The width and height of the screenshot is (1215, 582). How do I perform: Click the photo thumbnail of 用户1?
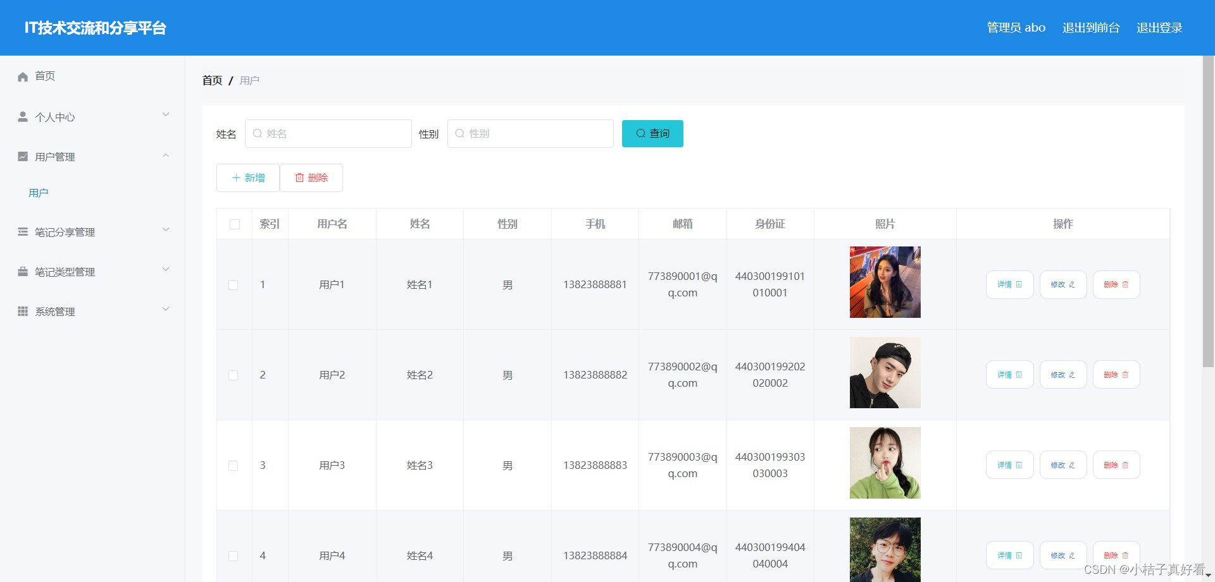pyautogui.click(x=885, y=282)
